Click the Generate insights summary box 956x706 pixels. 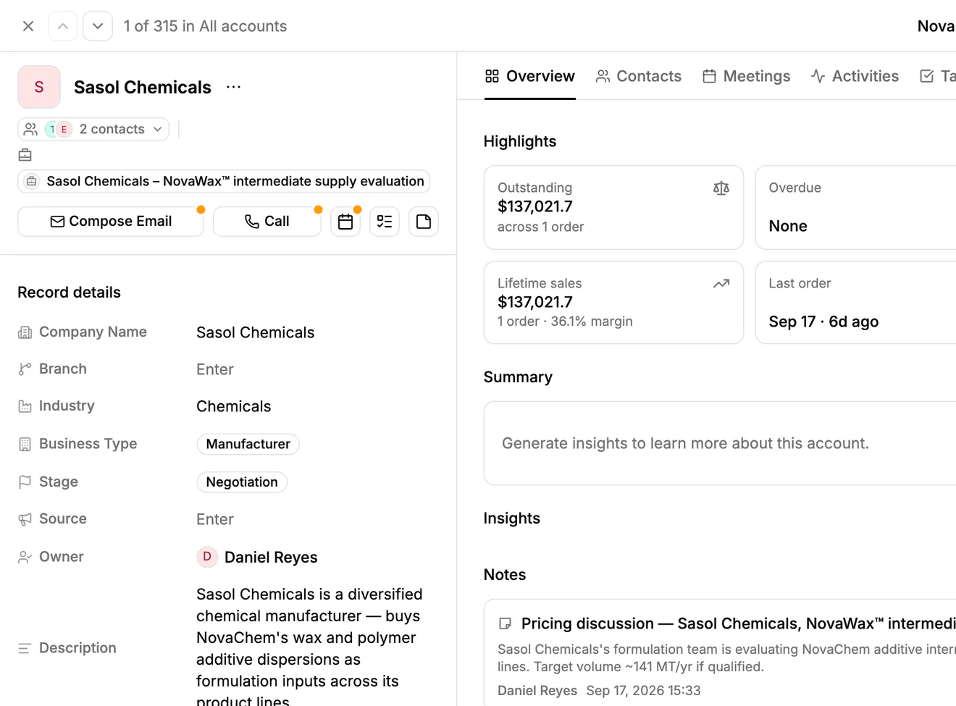tap(720, 443)
